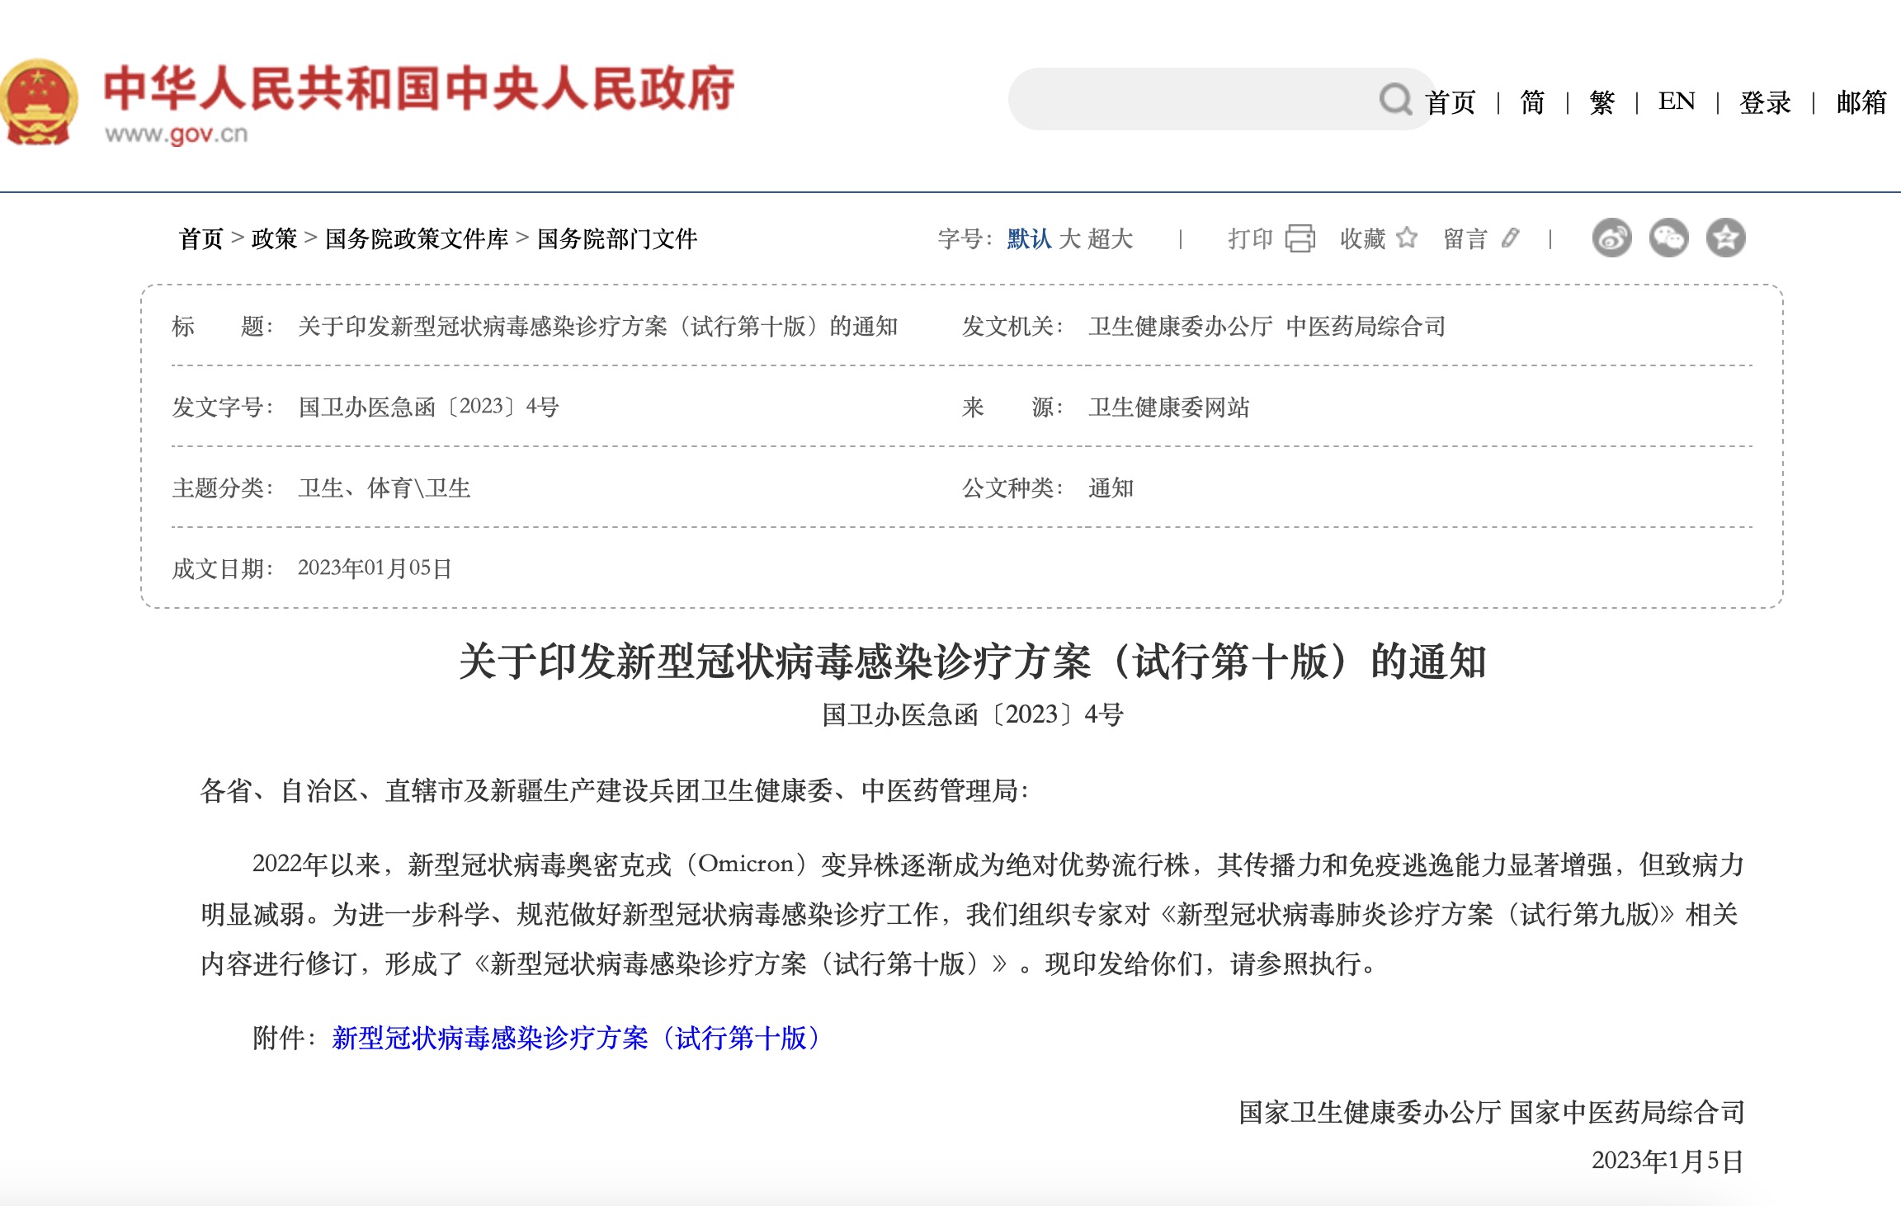1901x1206 pixels.
Task: Go to 国务院政策文件库 breadcrumb
Action: 417,239
